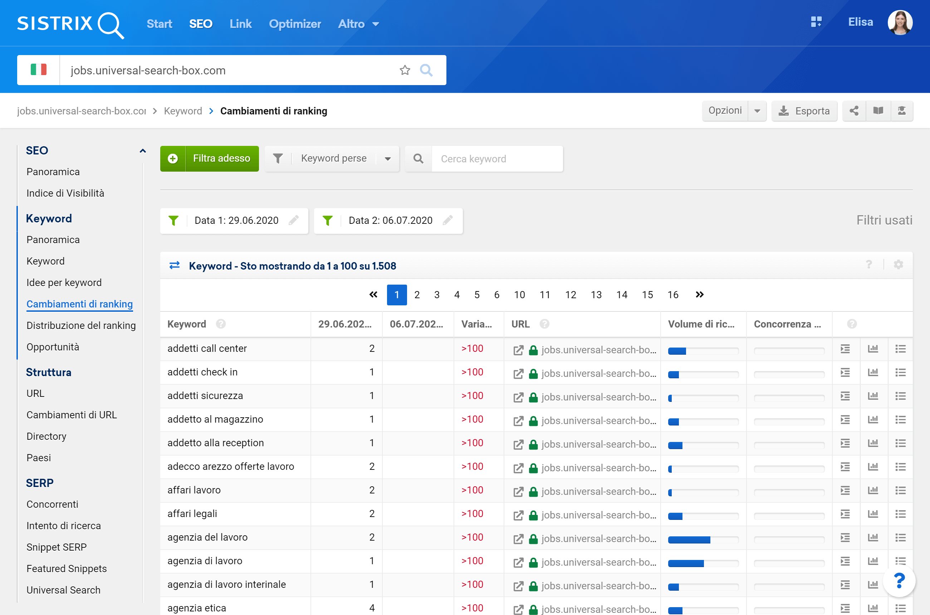930x615 pixels.
Task: Open Cambiamenti di URL in sidebar
Action: coord(72,414)
